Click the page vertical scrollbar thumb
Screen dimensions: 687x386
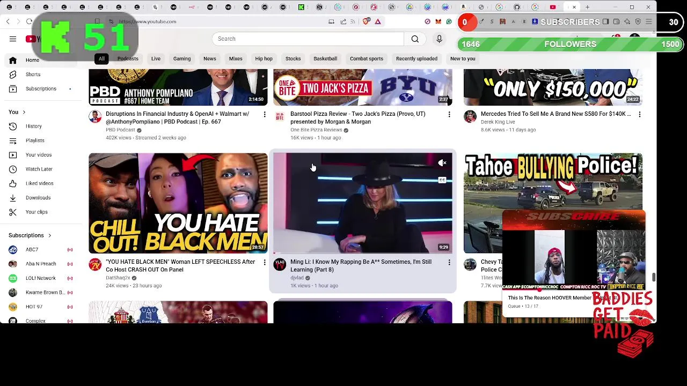(x=653, y=277)
